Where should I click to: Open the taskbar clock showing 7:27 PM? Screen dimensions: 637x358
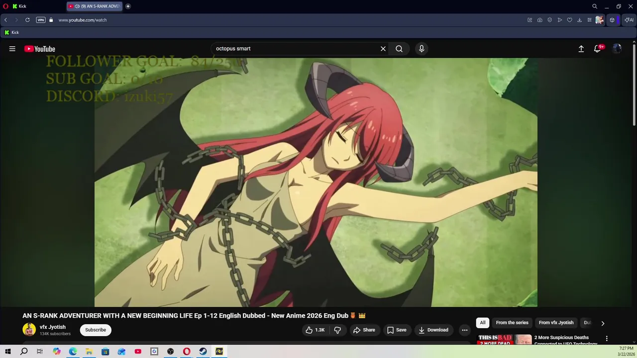(626, 351)
